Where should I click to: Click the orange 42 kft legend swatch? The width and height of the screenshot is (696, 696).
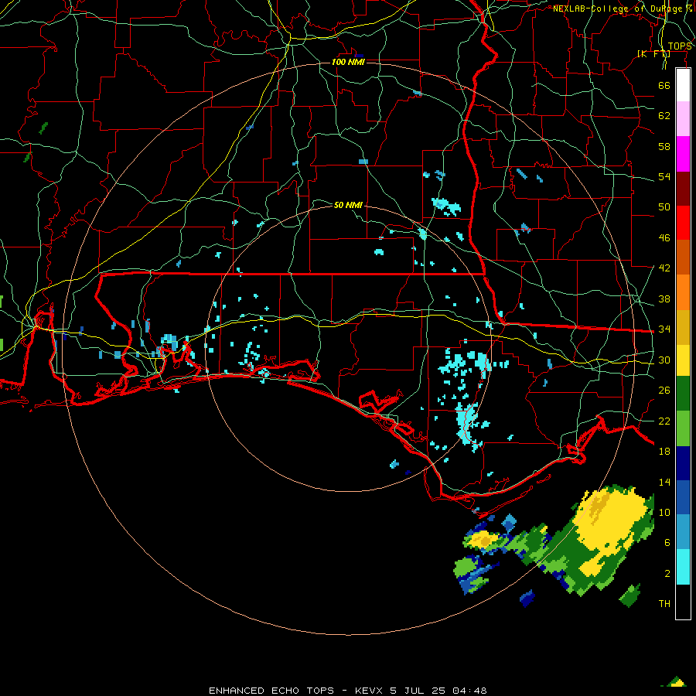(x=683, y=292)
